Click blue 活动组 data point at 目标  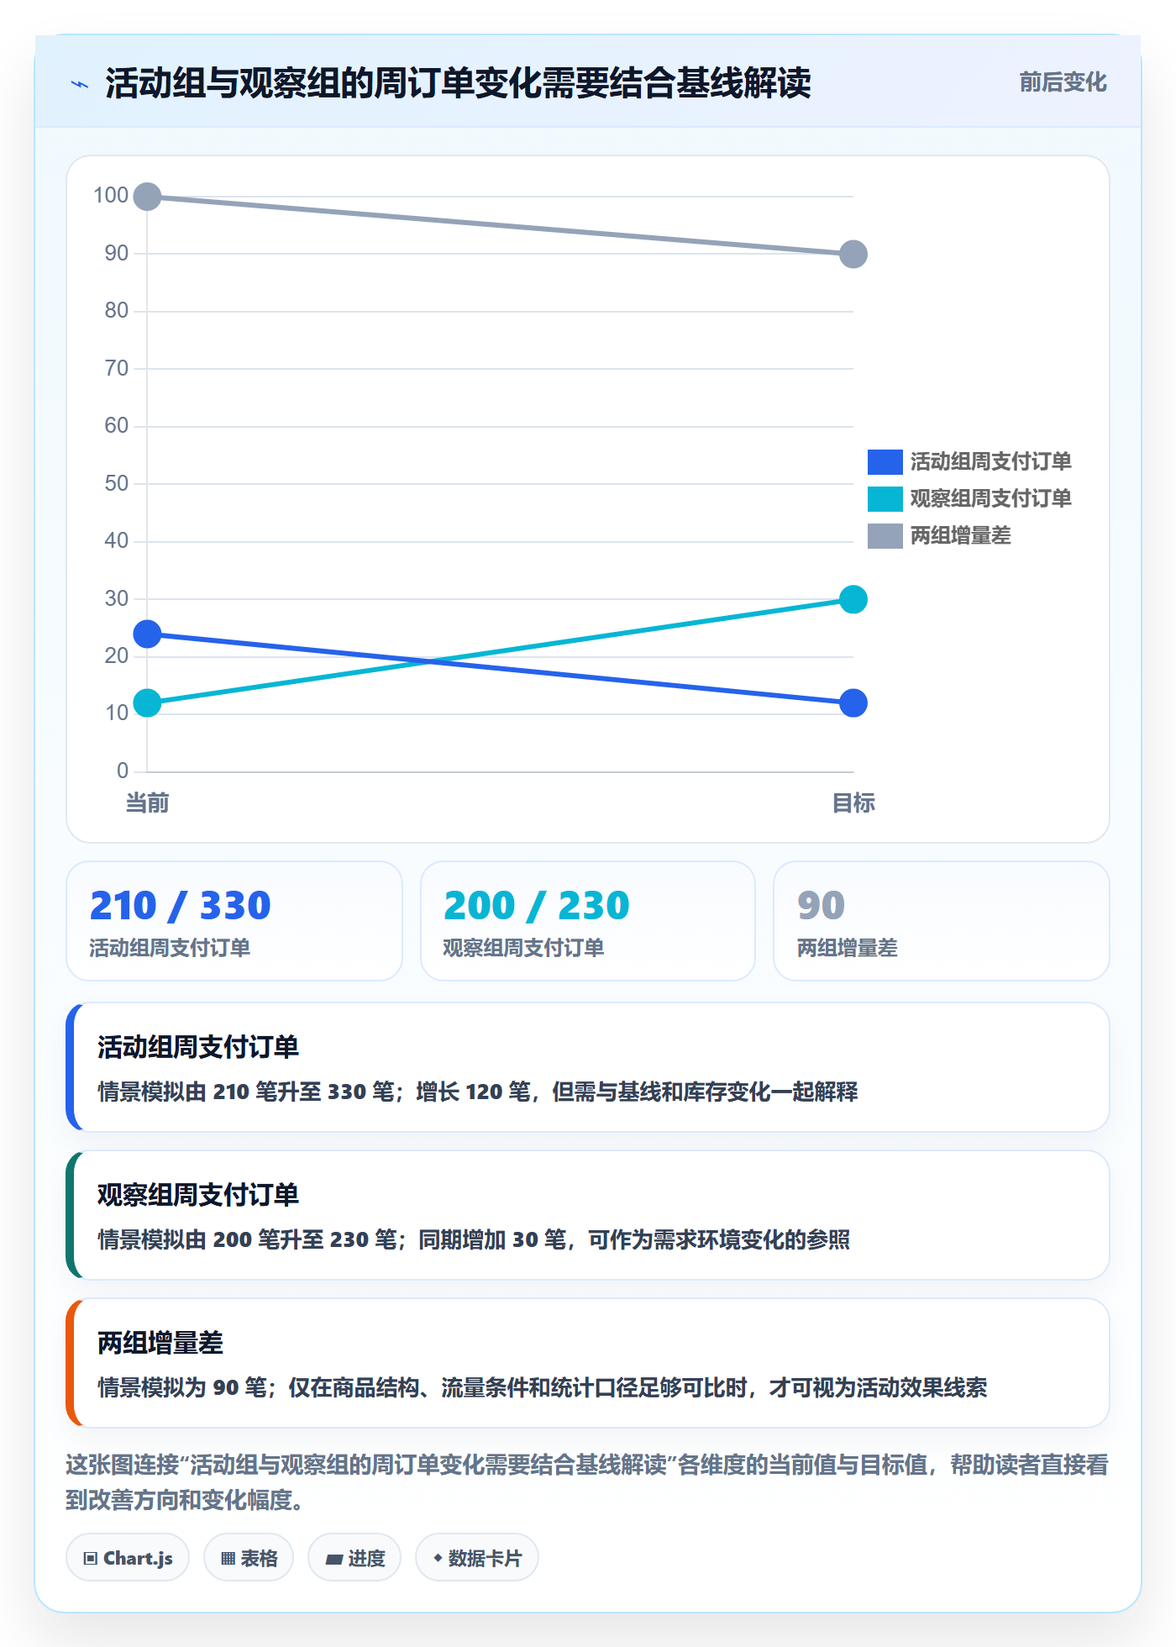click(x=853, y=702)
